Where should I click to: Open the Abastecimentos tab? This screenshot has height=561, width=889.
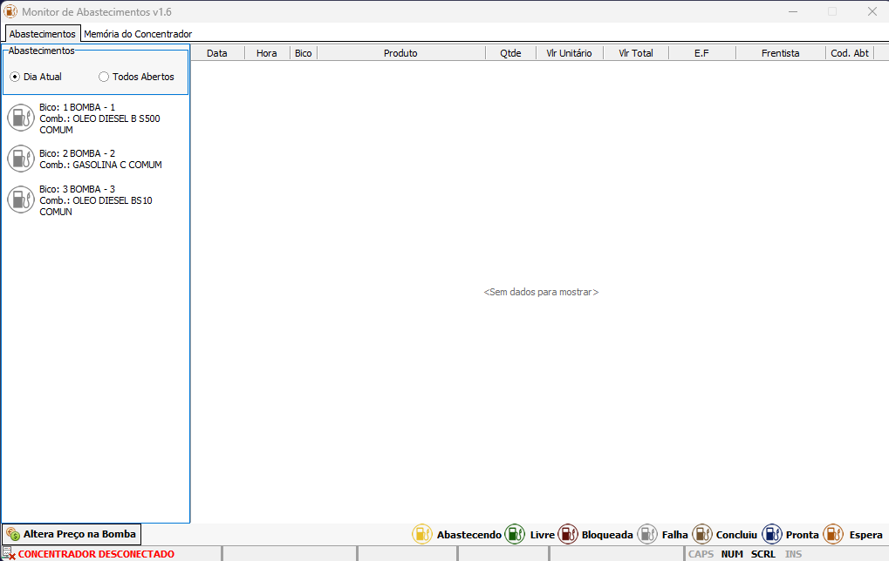point(42,34)
